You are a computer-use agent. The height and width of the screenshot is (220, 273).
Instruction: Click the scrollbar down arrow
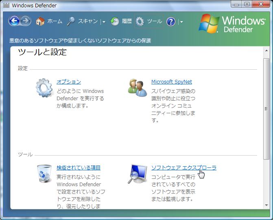point(266,205)
